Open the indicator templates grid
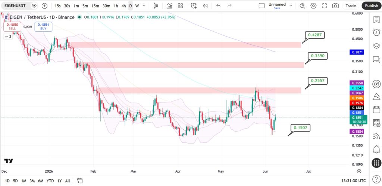This screenshot has width=382, height=186. pyautogui.click(x=180, y=6)
